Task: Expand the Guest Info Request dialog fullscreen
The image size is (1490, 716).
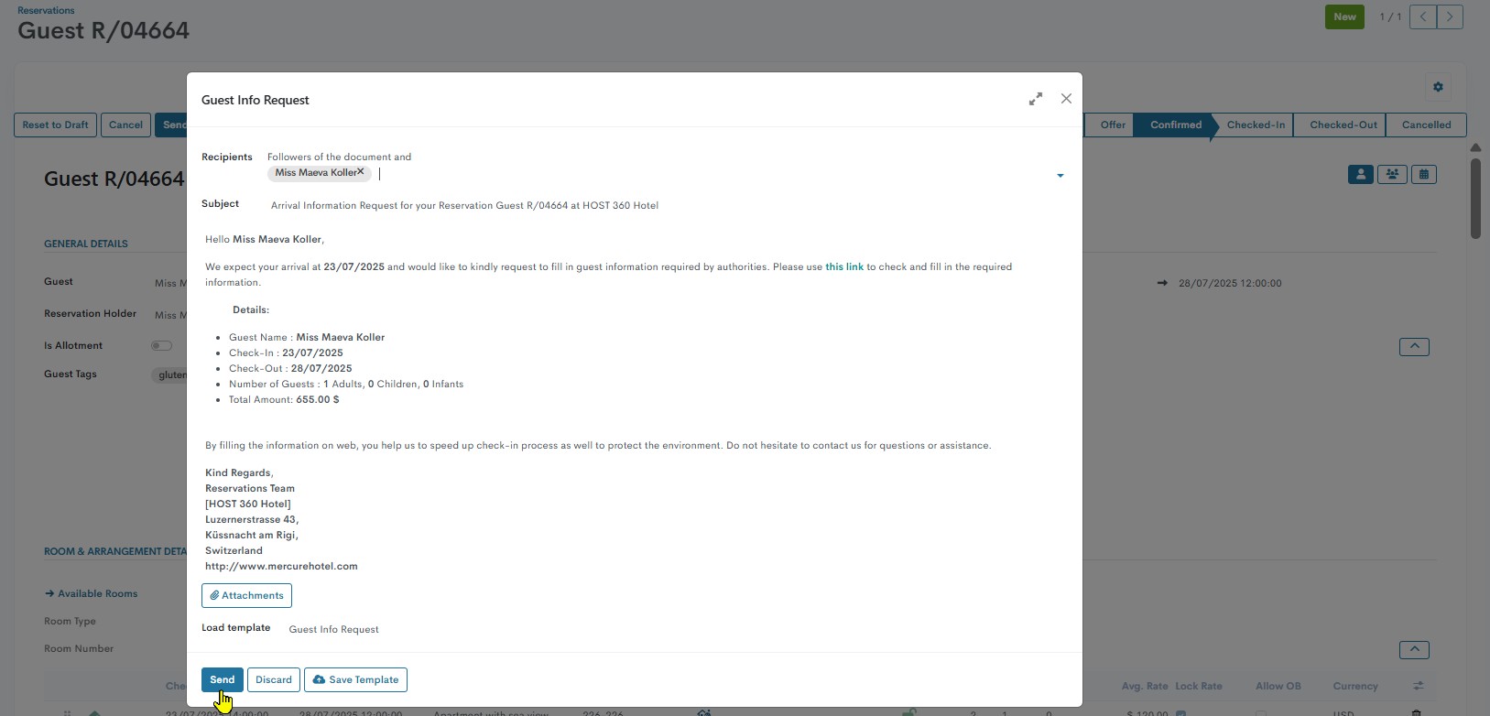Action: pyautogui.click(x=1036, y=99)
